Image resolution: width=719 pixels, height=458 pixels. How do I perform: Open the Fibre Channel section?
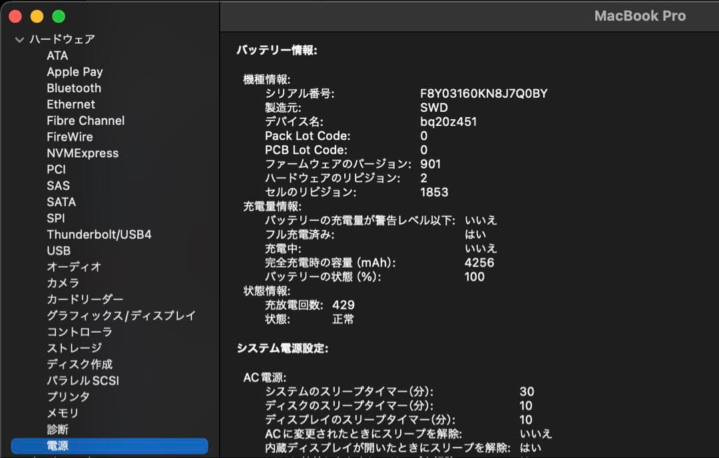click(x=85, y=120)
